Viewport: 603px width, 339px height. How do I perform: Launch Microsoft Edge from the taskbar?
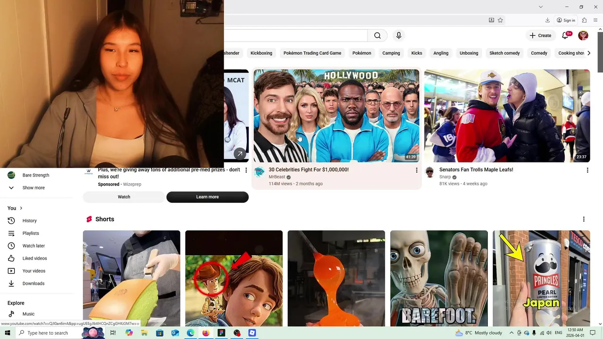pos(190,333)
